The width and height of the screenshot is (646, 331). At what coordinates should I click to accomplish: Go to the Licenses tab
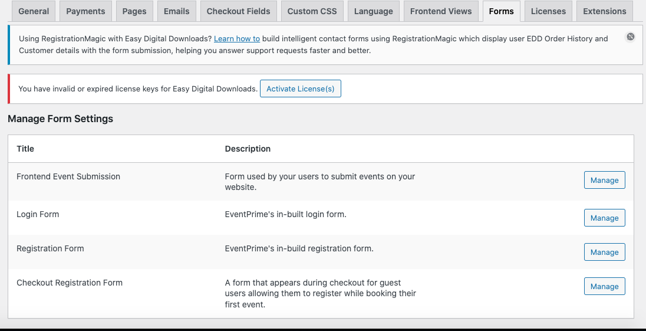(x=548, y=11)
